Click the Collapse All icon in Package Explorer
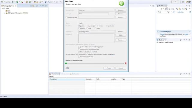Viewport: 192px width, 108px height. click(x=31, y=6)
